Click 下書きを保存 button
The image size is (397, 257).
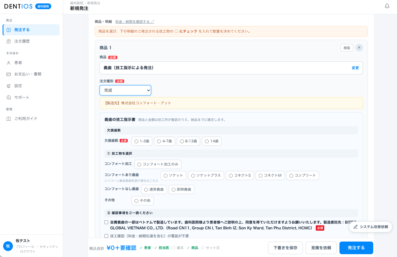pos(285,248)
